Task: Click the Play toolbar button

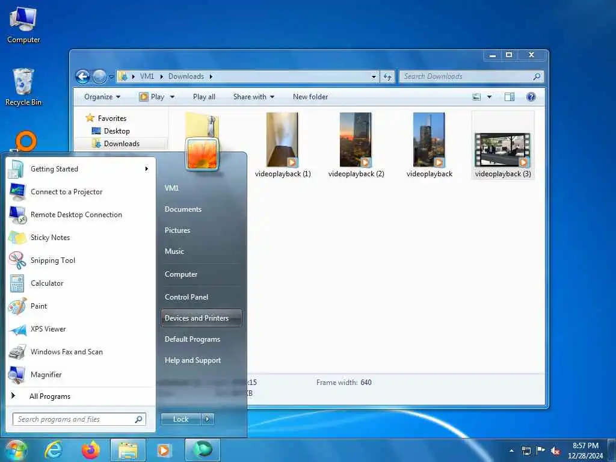Action: [x=152, y=97]
